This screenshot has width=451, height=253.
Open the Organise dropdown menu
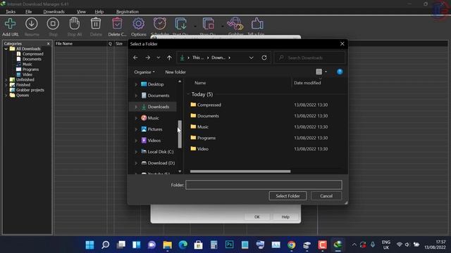(144, 72)
